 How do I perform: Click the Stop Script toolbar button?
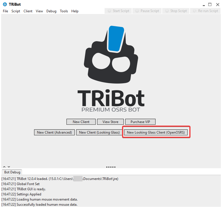coord(176,11)
